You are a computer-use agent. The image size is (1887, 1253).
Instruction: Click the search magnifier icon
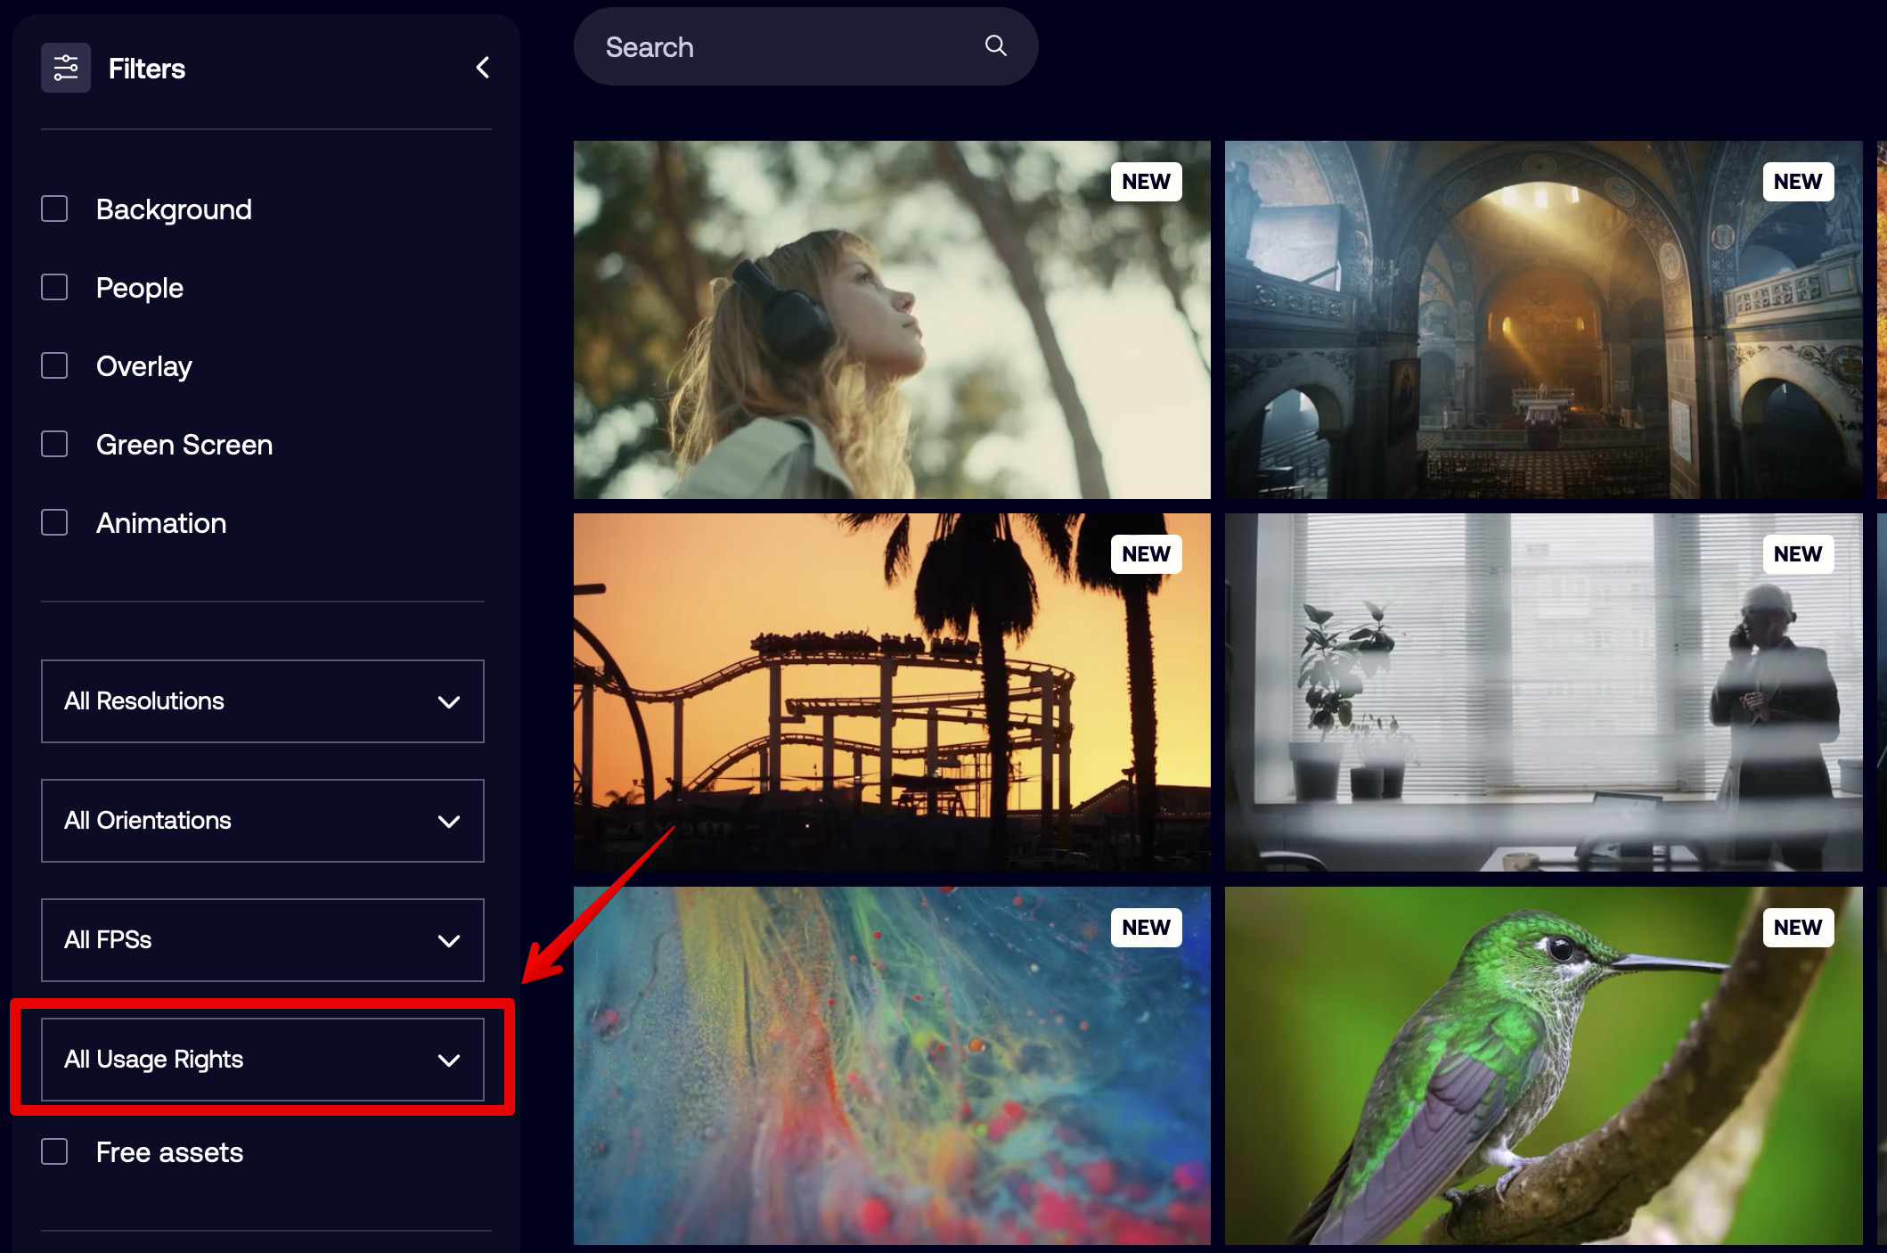click(x=995, y=46)
